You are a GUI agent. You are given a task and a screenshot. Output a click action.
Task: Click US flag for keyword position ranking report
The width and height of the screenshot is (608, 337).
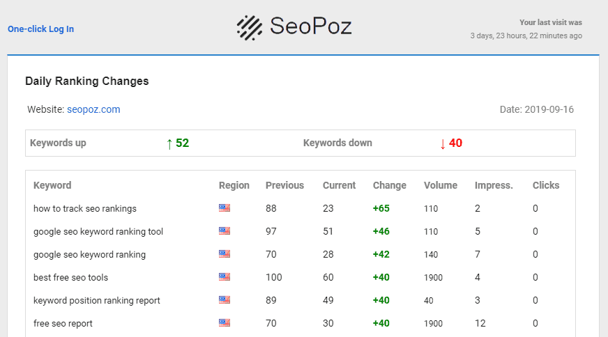coord(225,300)
